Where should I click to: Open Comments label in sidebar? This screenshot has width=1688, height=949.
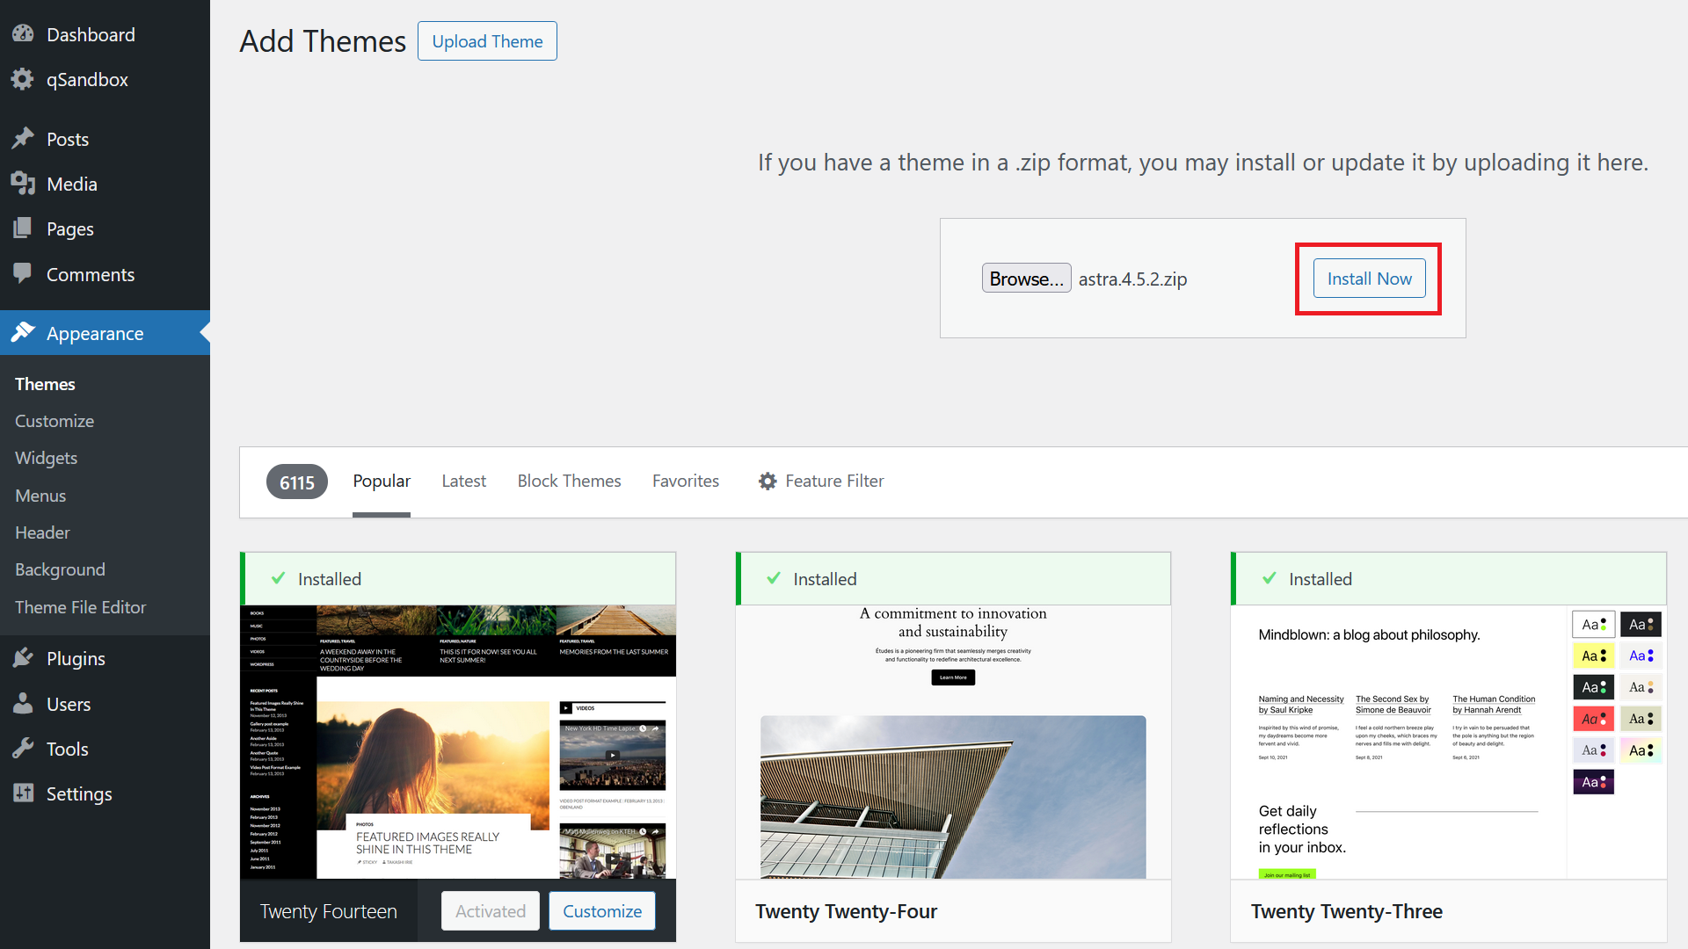[x=91, y=274]
